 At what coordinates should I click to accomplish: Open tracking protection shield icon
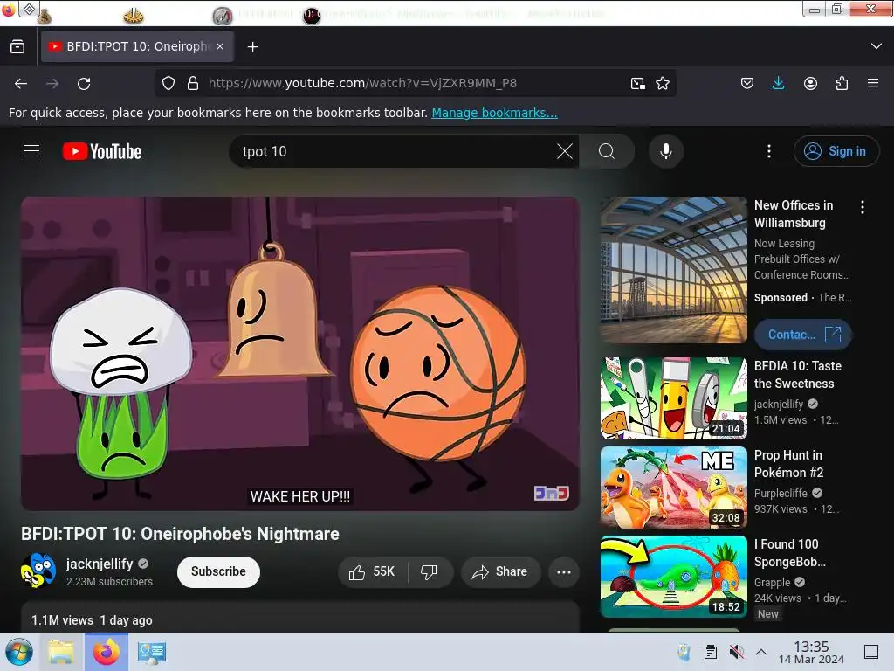point(168,83)
